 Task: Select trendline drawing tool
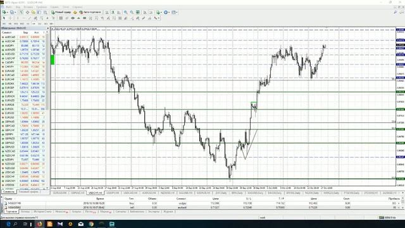click(30, 18)
